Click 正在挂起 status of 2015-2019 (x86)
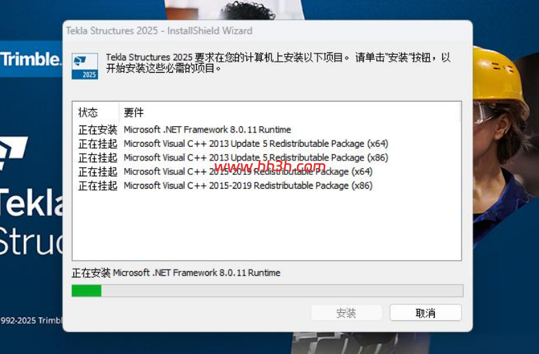Screen dimensions: 539x354 (97, 185)
